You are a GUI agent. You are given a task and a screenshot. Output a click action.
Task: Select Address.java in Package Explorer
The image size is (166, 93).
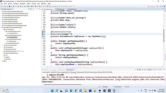pyautogui.click(x=12, y=41)
